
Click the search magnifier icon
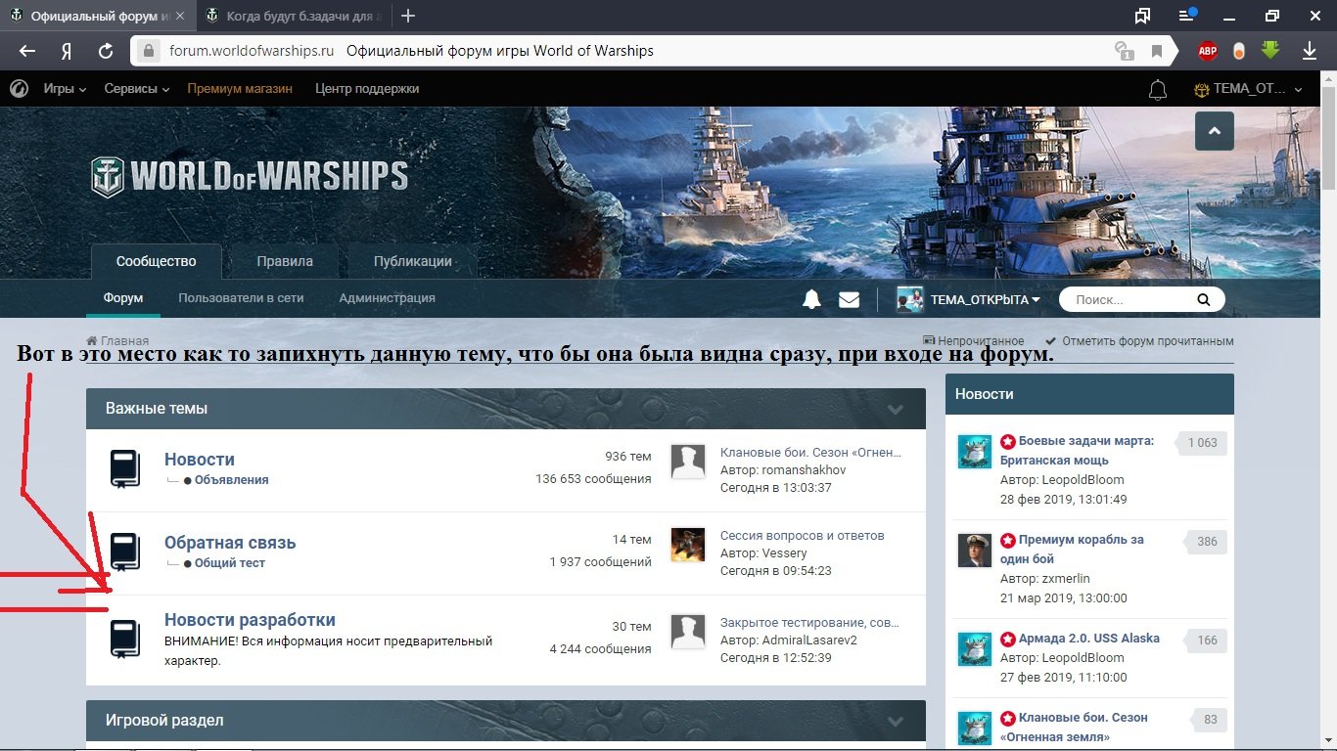click(x=1204, y=300)
